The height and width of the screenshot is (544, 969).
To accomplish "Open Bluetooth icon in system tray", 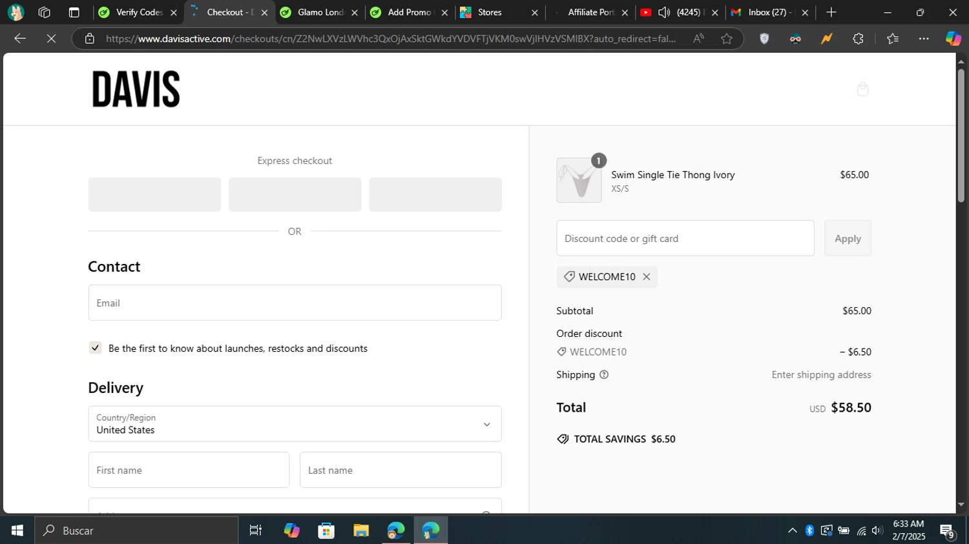I will coord(809,530).
